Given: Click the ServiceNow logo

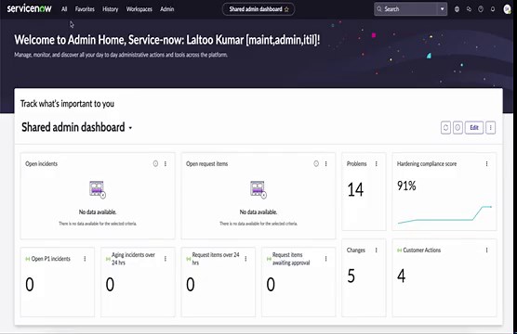Looking at the screenshot, I should point(29,8).
